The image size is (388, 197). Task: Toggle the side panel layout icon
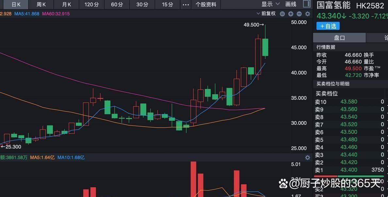307,4
